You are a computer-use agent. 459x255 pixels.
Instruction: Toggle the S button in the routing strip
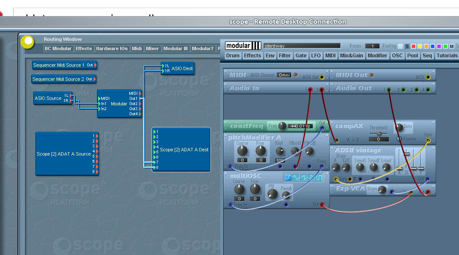coord(407,46)
